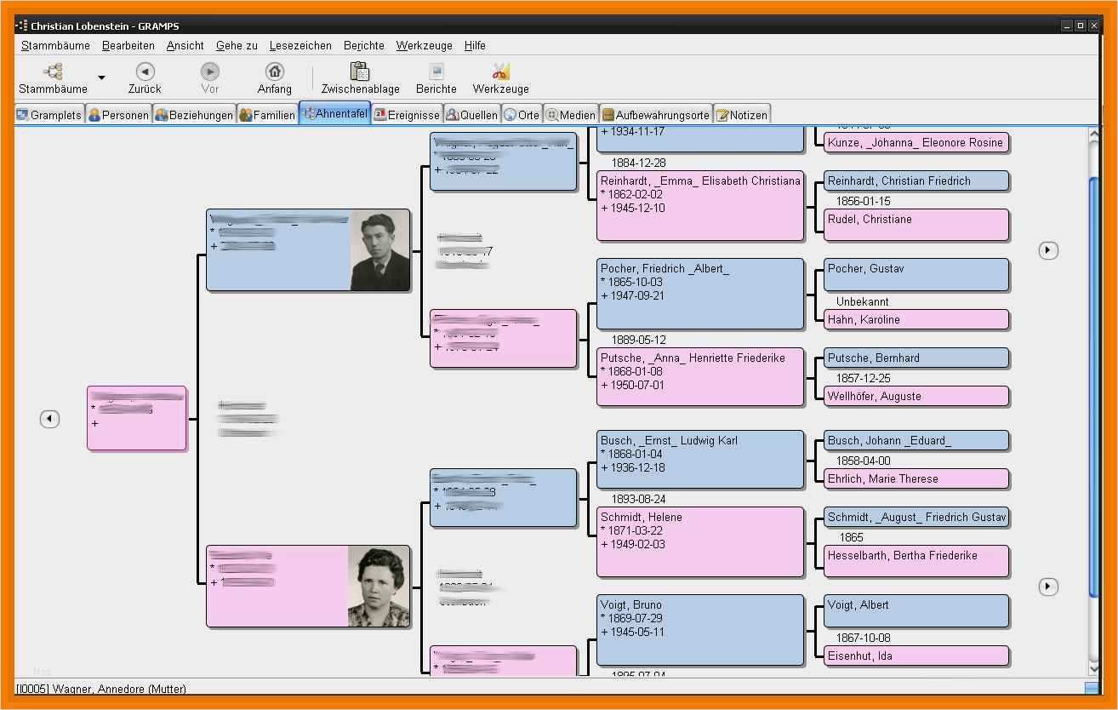Open the Gehe zu menu
Image resolution: width=1118 pixels, height=710 pixels.
(237, 46)
